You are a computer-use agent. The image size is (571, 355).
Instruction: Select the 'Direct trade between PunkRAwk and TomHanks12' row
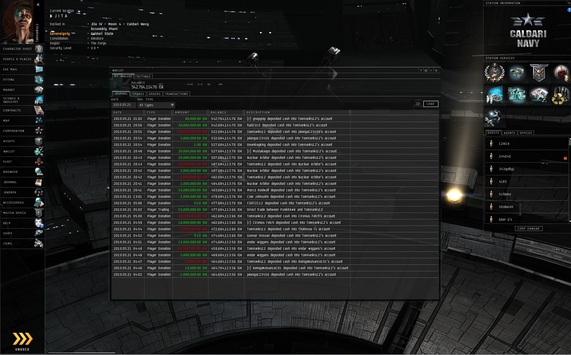click(x=275, y=209)
